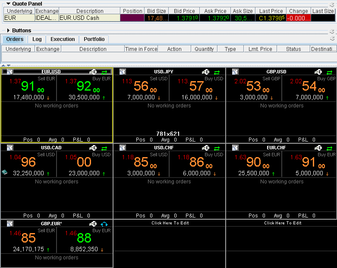Click Buy USD at 113.57 in USD.JPY cell
Screen dimensions: 337x268
[197, 88]
